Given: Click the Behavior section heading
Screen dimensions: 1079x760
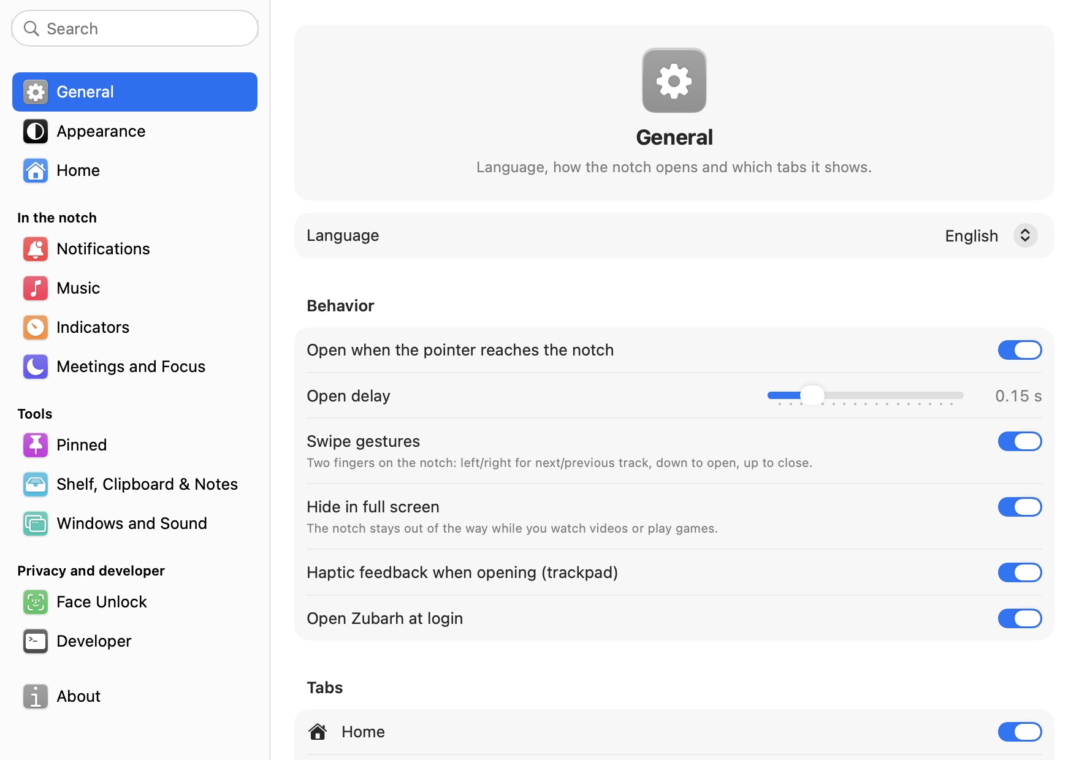Looking at the screenshot, I should point(340,306).
